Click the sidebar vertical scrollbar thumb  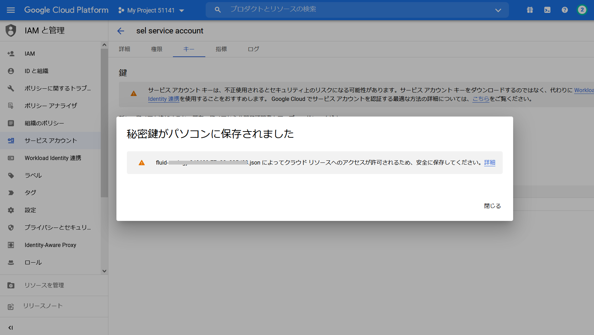pos(104,123)
